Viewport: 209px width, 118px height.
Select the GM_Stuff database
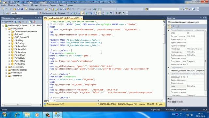(18, 34)
